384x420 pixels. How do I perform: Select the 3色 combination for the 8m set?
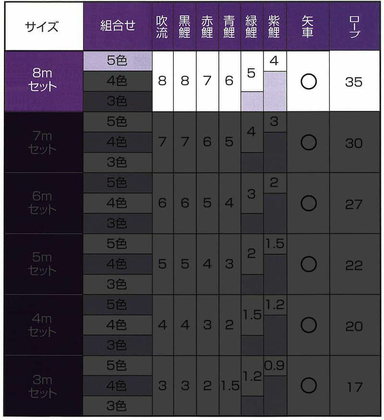117,102
